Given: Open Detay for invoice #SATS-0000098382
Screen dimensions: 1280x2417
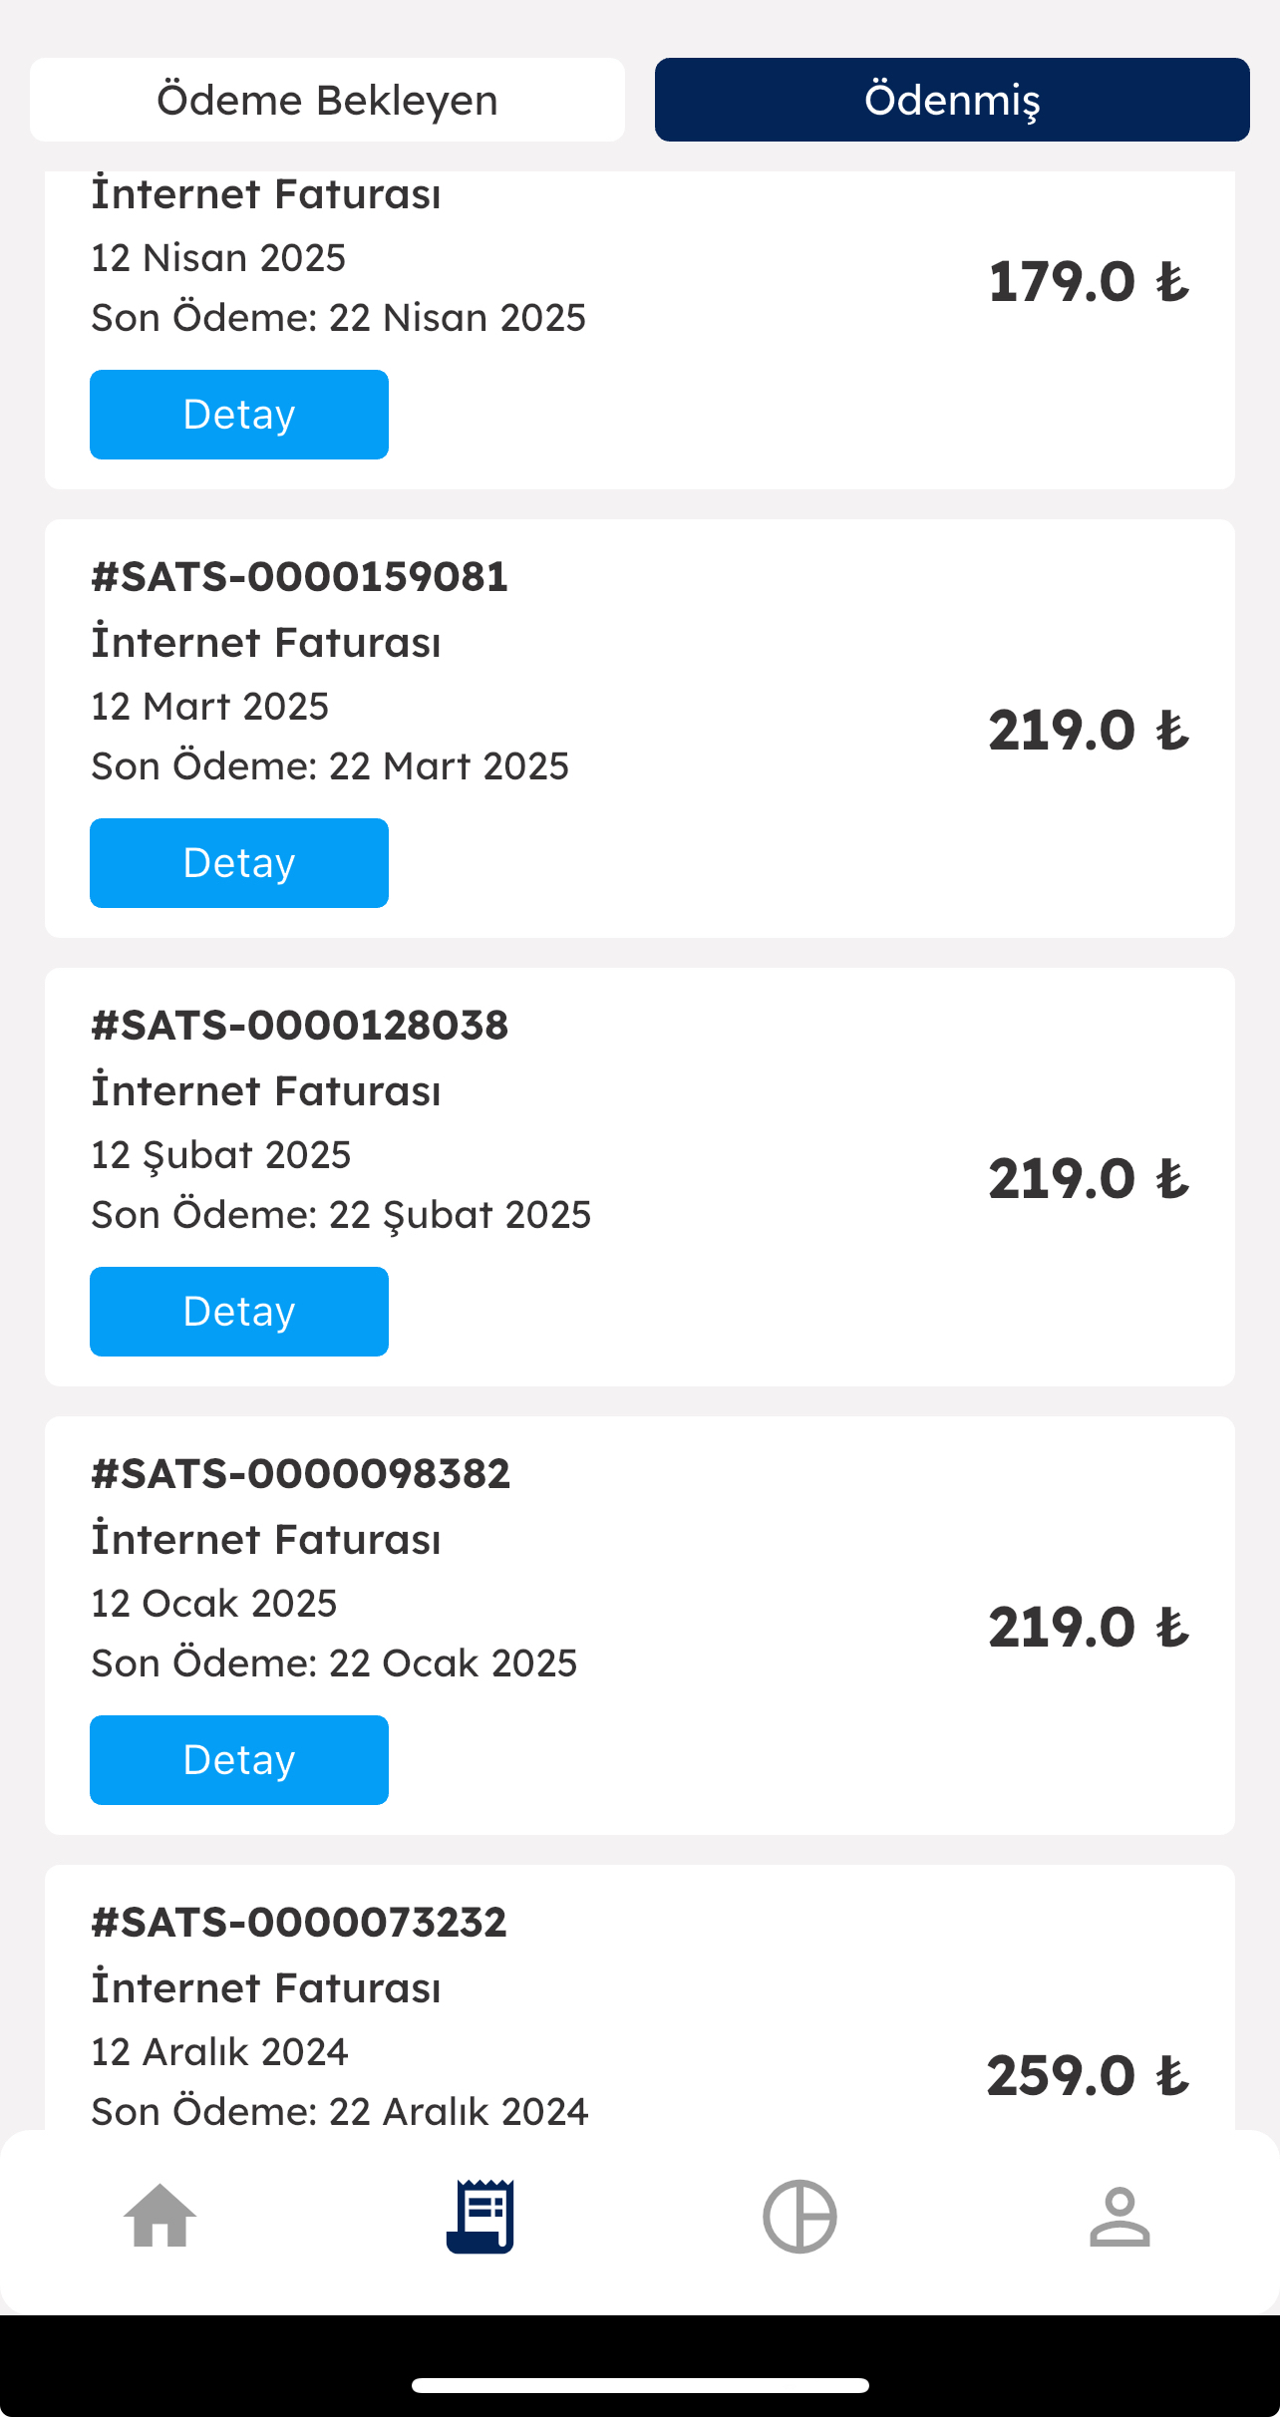Looking at the screenshot, I should pos(239,1760).
